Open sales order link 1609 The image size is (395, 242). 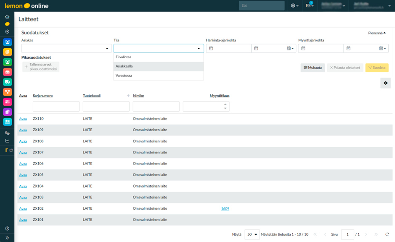point(225,208)
